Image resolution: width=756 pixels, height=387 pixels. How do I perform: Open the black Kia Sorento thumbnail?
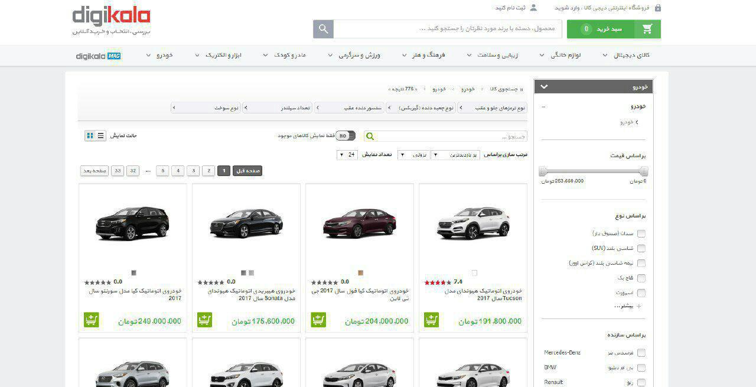click(x=132, y=223)
